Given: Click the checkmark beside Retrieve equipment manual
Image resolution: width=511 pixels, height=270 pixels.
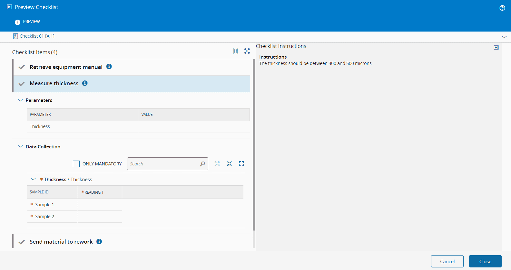Looking at the screenshot, I should (22, 67).
